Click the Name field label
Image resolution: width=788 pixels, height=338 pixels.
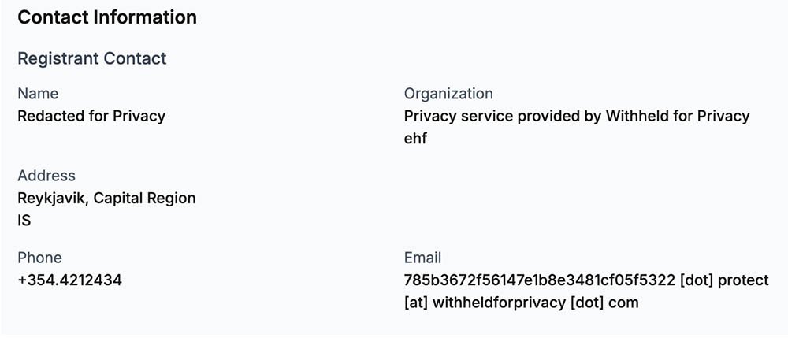click(38, 94)
